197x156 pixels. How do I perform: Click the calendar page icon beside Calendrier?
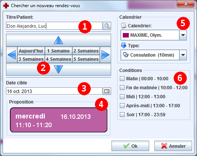coord(124,25)
